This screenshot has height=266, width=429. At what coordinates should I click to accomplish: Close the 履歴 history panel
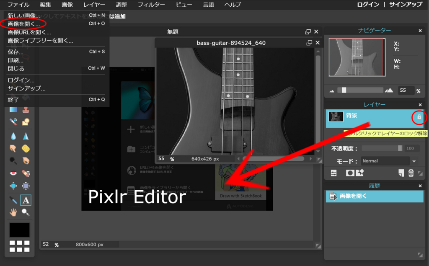coord(420,186)
